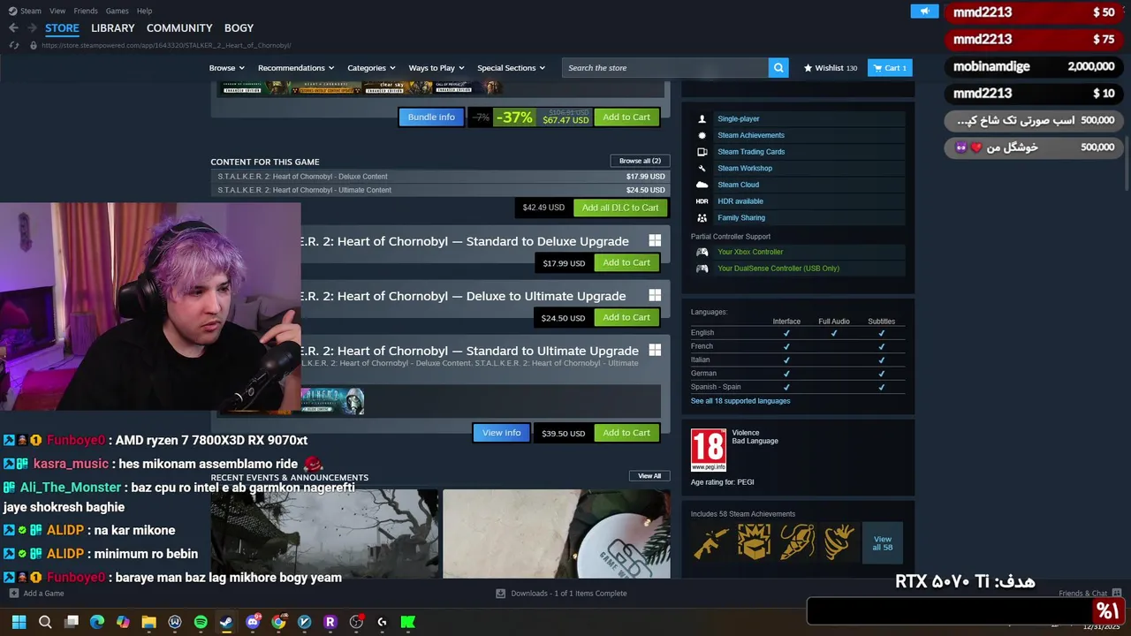Open See all 18 supported languages
Image resolution: width=1131 pixels, height=636 pixels.
740,401
